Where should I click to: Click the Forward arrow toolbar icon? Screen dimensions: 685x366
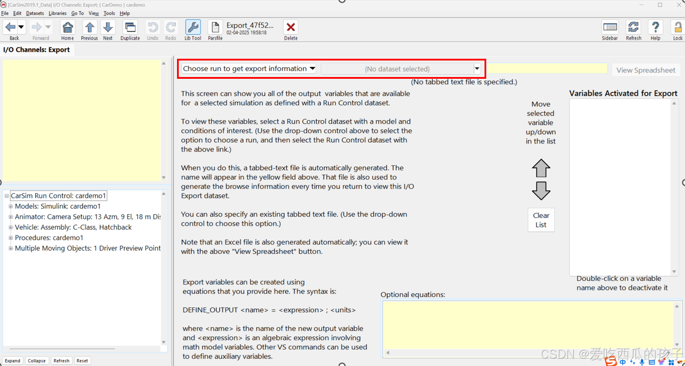[37, 27]
